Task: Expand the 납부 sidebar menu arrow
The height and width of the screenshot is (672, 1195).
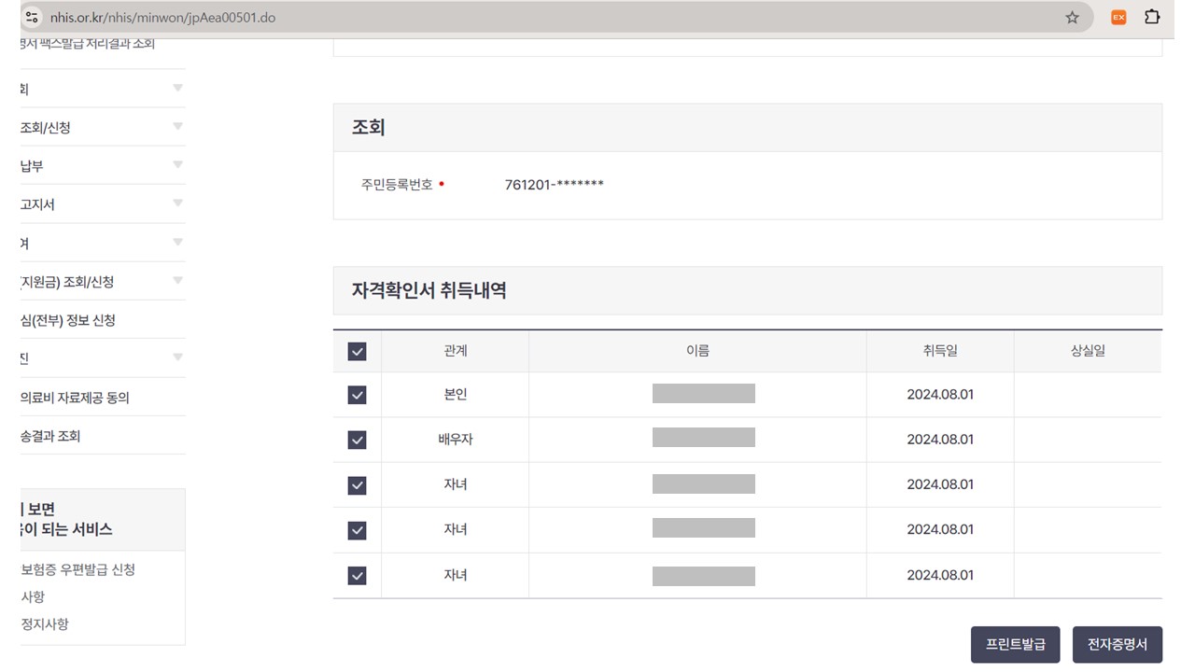Action: tap(177, 165)
